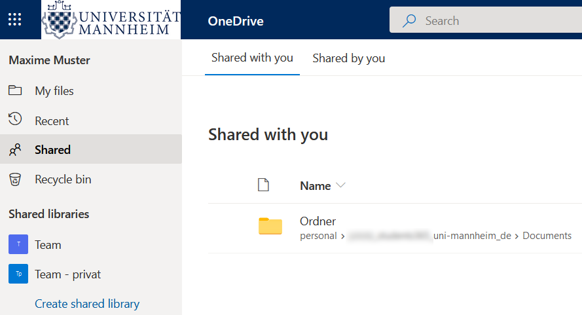
Task: Click the uni-mannheim_de path segment
Action: coord(472,236)
